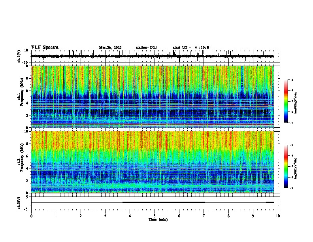The image size is (313, 242).
Task: Click the Time axis tick label 0
Action: click(x=31, y=216)
